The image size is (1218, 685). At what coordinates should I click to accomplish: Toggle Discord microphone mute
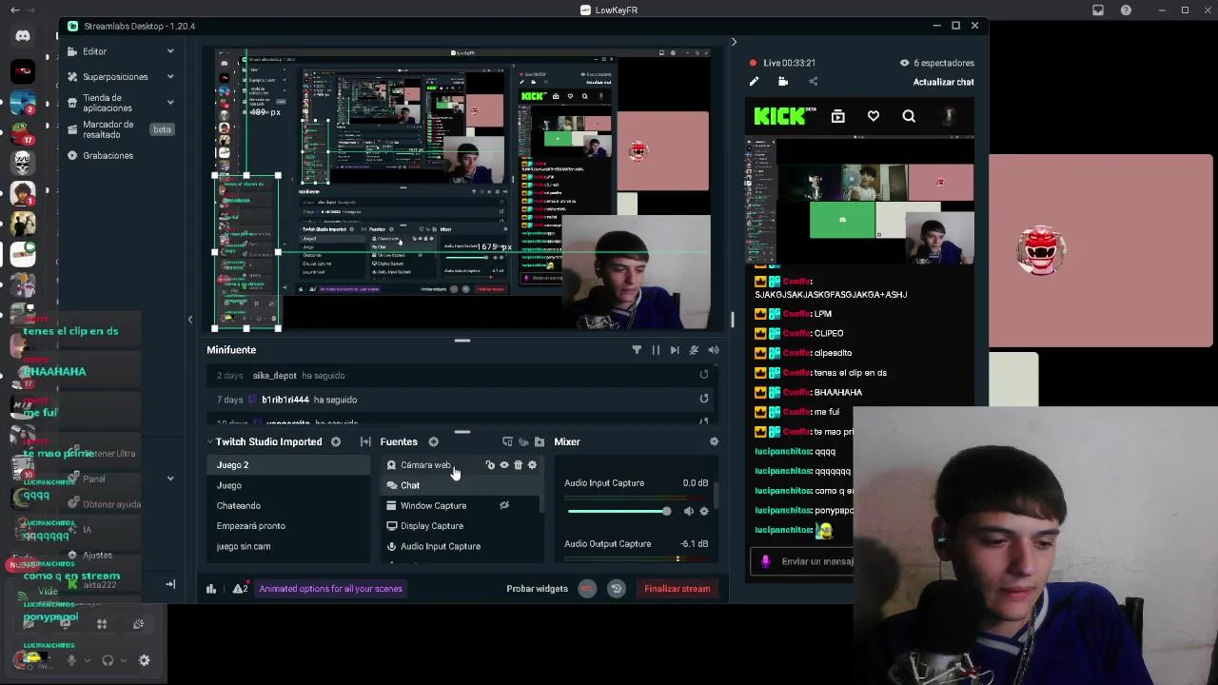tap(71, 660)
